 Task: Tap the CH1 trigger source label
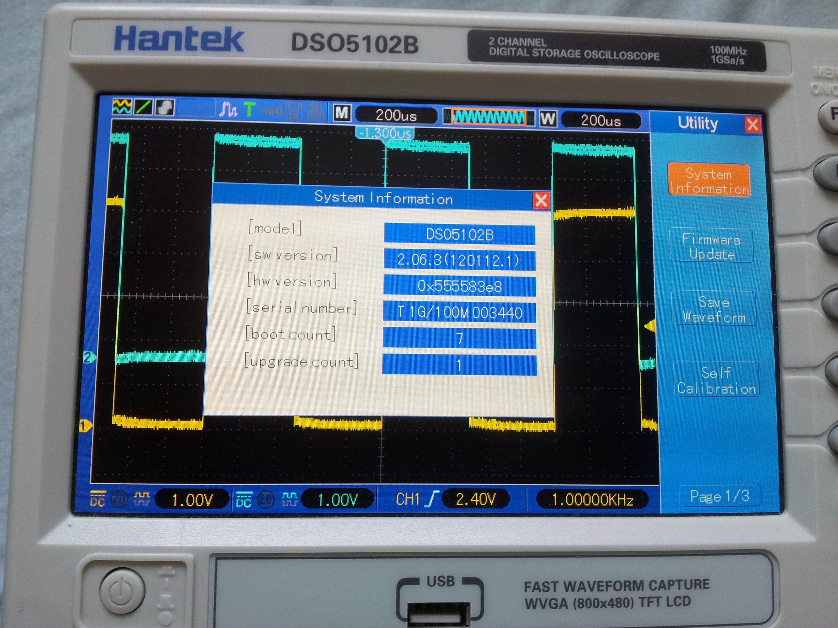pos(408,499)
